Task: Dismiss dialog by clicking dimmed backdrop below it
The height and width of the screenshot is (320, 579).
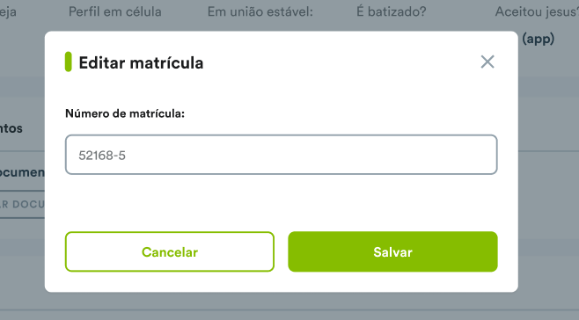Action: point(282,306)
